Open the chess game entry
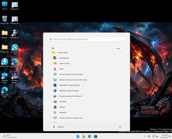The height and width of the screenshot is (139, 172). pos(87,69)
